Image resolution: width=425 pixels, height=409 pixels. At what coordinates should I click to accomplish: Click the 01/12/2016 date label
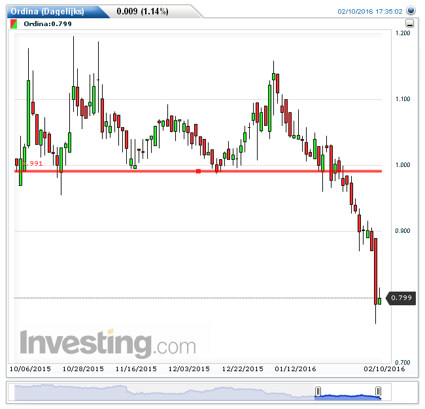click(x=296, y=369)
